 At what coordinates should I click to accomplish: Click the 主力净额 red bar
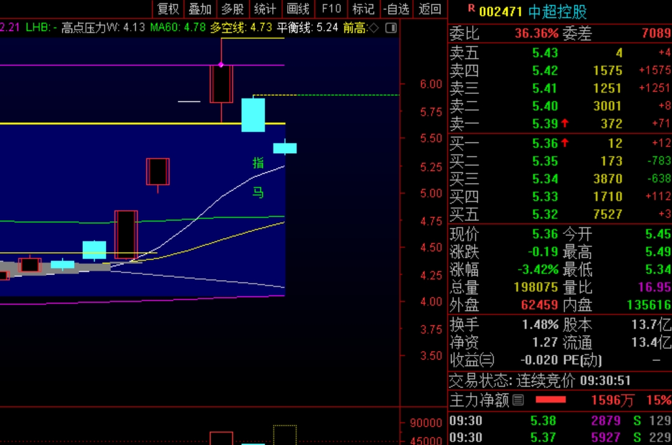click(551, 400)
